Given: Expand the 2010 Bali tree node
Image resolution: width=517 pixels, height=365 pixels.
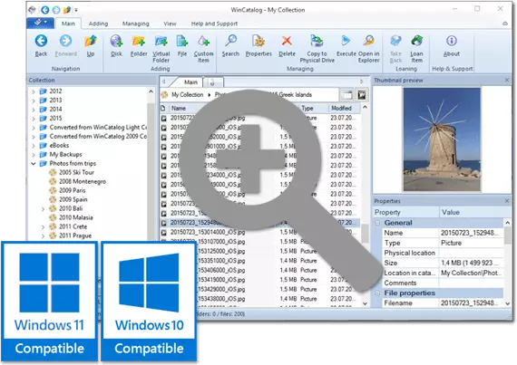Looking at the screenshot, I should pos(43,208).
